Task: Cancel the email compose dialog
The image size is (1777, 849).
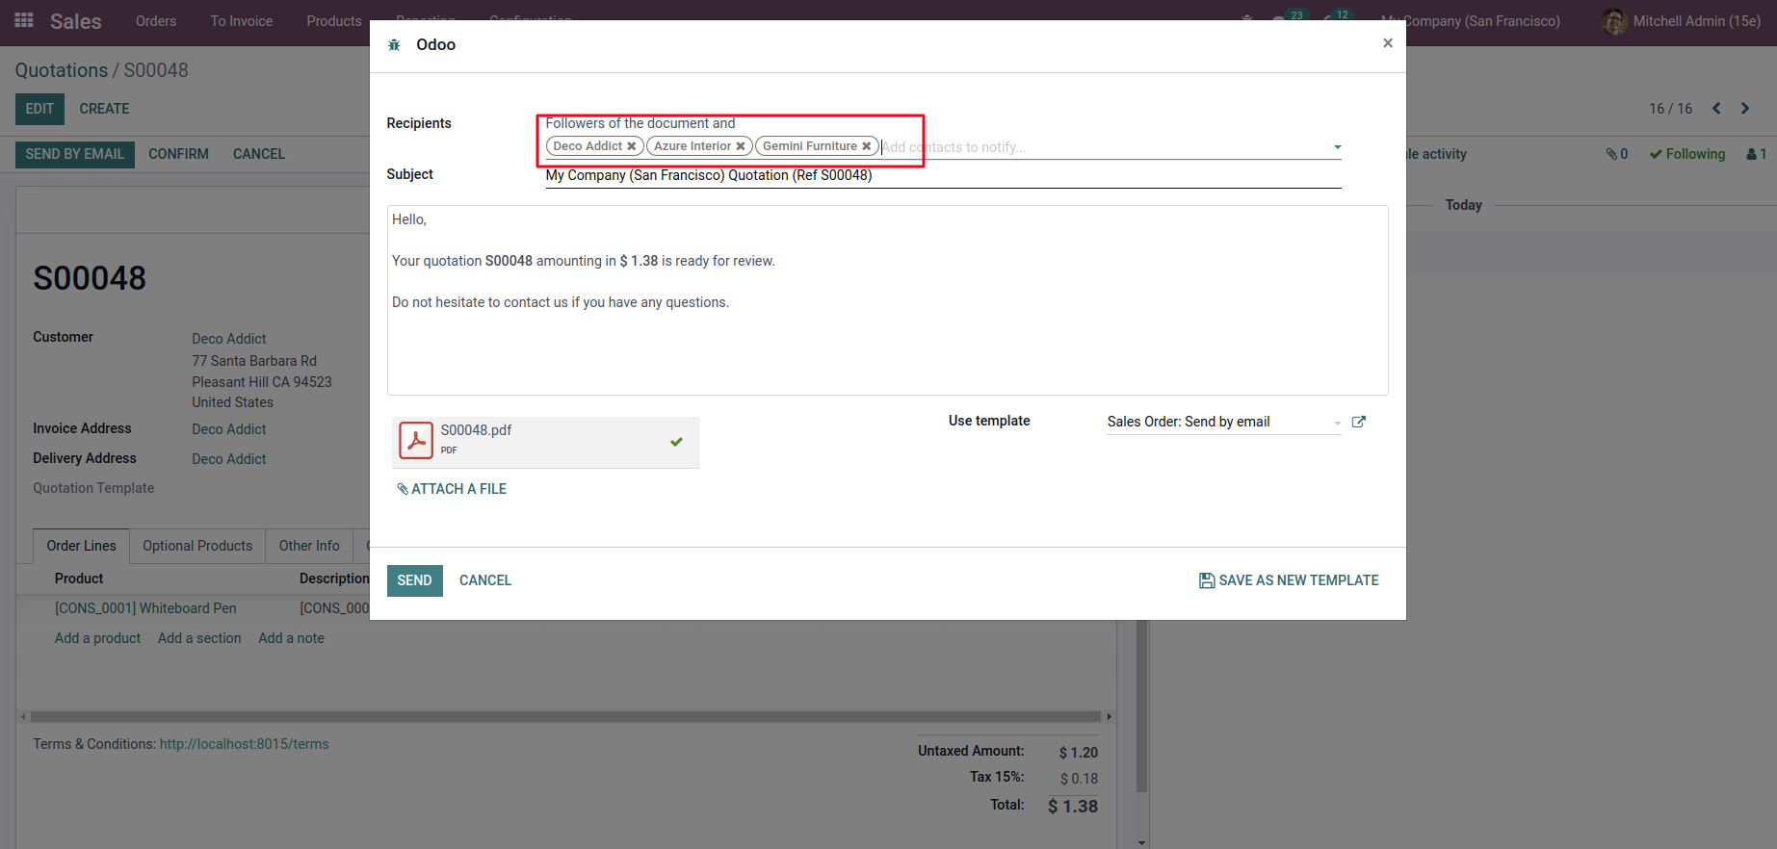Action: (x=485, y=580)
